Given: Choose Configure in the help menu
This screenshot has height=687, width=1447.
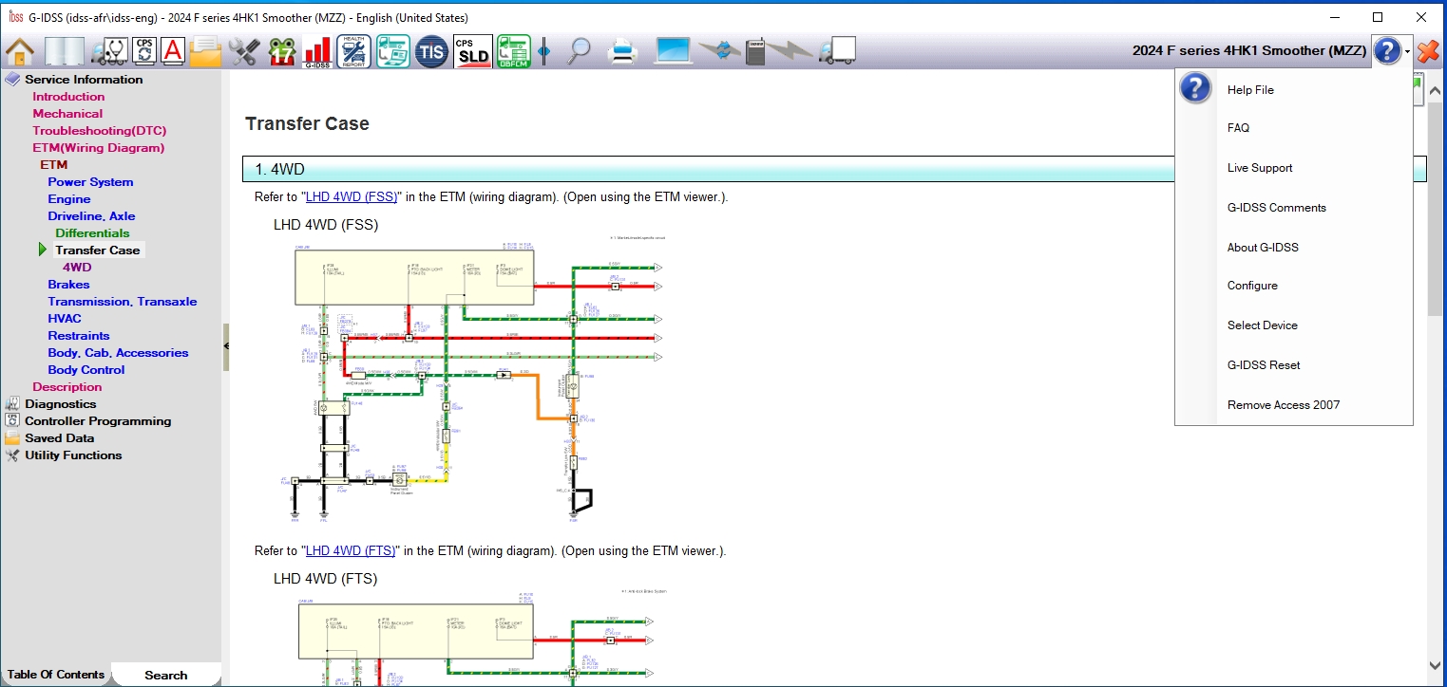Looking at the screenshot, I should [1252, 286].
